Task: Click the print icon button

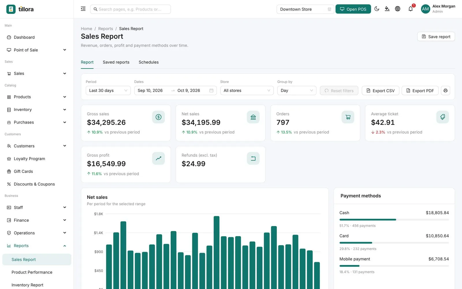Action: (x=446, y=90)
